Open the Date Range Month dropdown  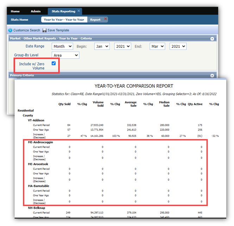point(62,46)
